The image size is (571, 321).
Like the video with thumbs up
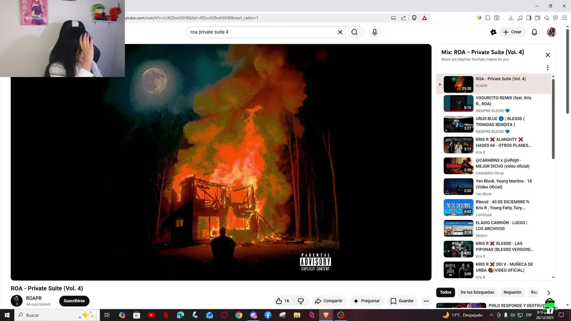tap(282, 301)
